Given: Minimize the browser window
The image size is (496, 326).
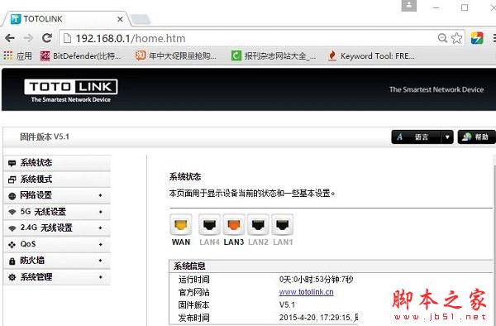Looking at the screenshot, I should coord(436,7).
